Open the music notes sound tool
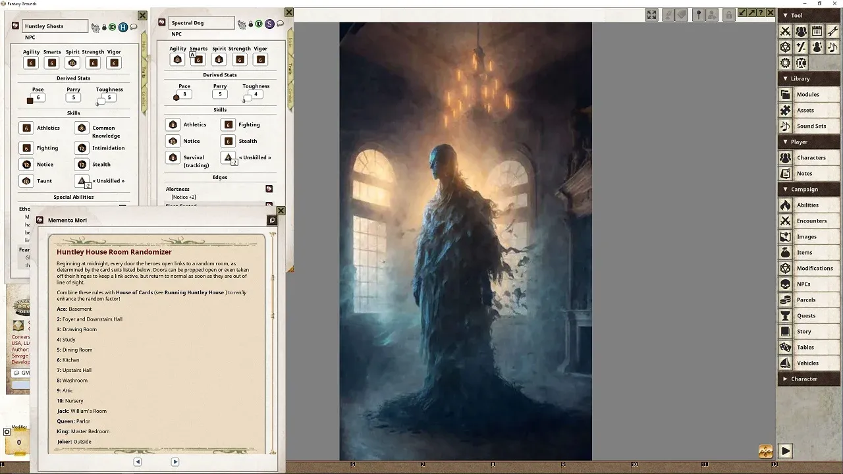This screenshot has width=843, height=474. tap(832, 47)
